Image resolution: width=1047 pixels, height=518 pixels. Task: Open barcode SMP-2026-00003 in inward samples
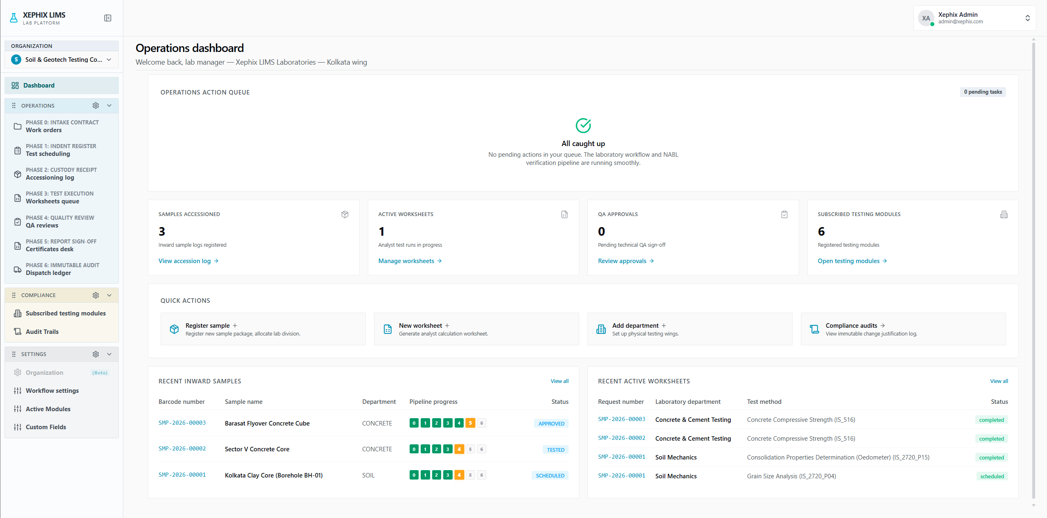[182, 423]
